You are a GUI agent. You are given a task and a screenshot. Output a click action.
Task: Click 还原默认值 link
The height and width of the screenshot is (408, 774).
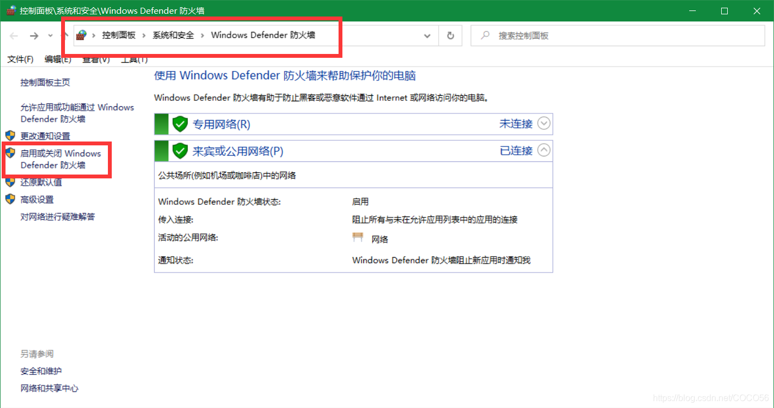[41, 182]
